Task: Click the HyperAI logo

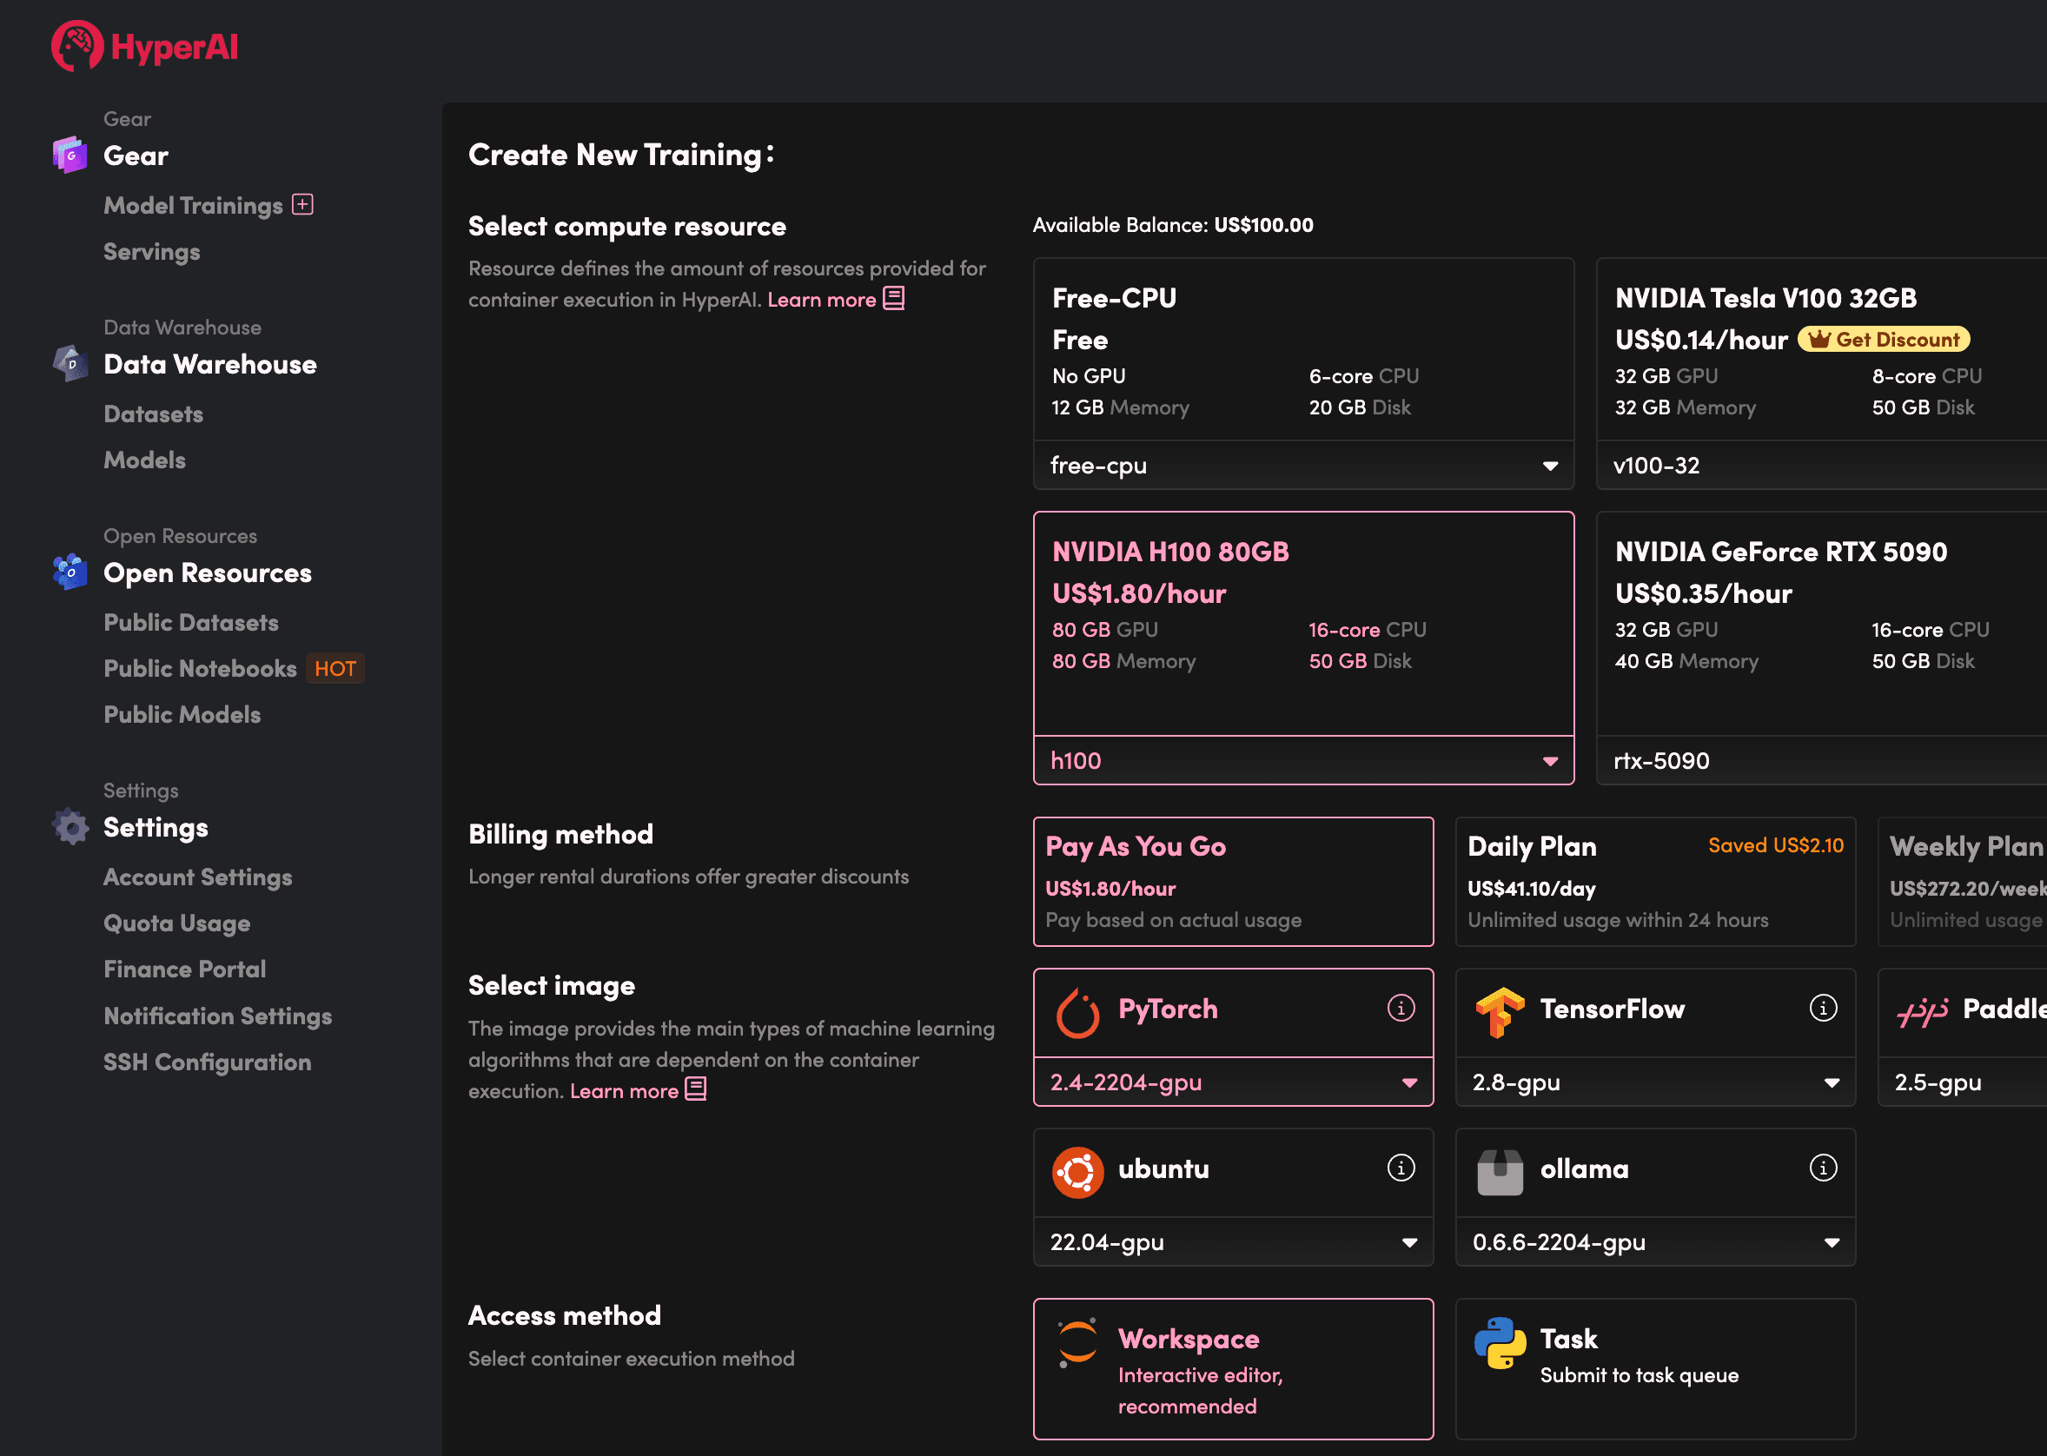Action: click(143, 45)
